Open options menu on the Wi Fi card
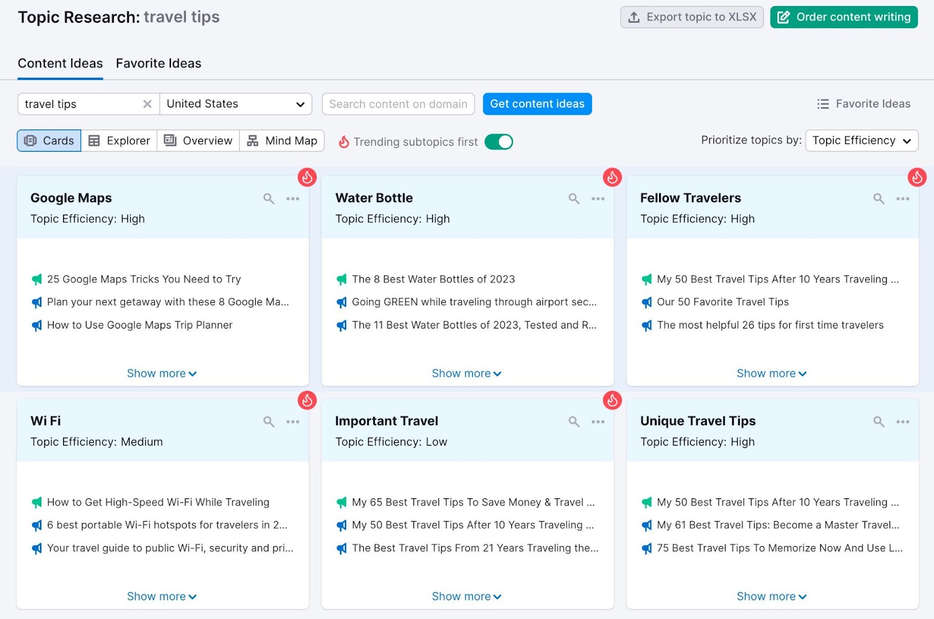The width and height of the screenshot is (934, 619). pos(292,422)
